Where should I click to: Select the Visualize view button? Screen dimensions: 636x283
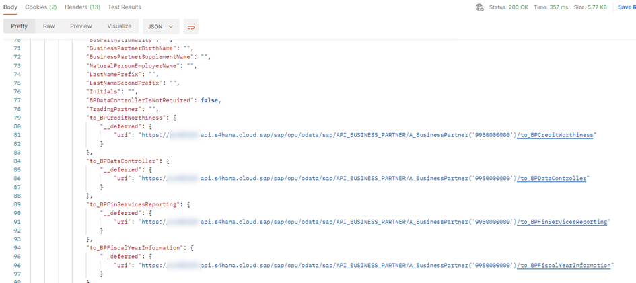(x=119, y=26)
